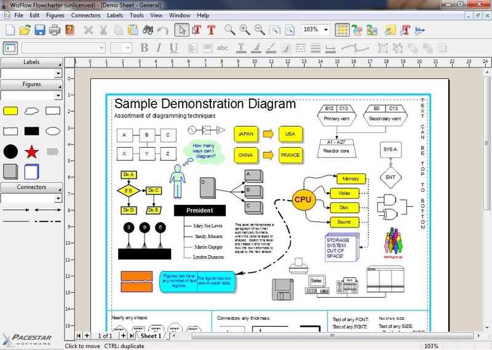
Task: Toggle Bold text formatting
Action: click(x=145, y=48)
